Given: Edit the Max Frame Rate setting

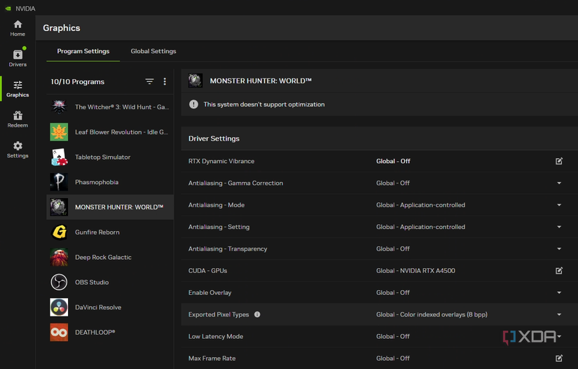Looking at the screenshot, I should point(558,358).
